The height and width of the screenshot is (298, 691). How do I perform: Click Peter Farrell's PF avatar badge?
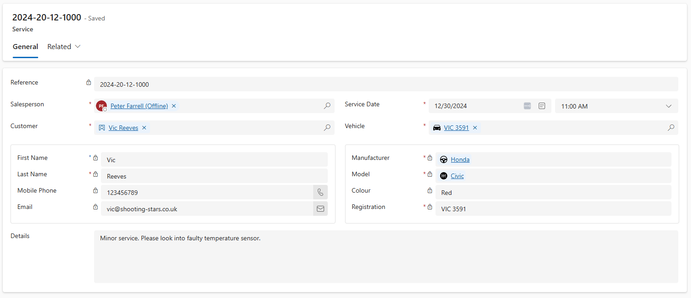click(x=101, y=106)
